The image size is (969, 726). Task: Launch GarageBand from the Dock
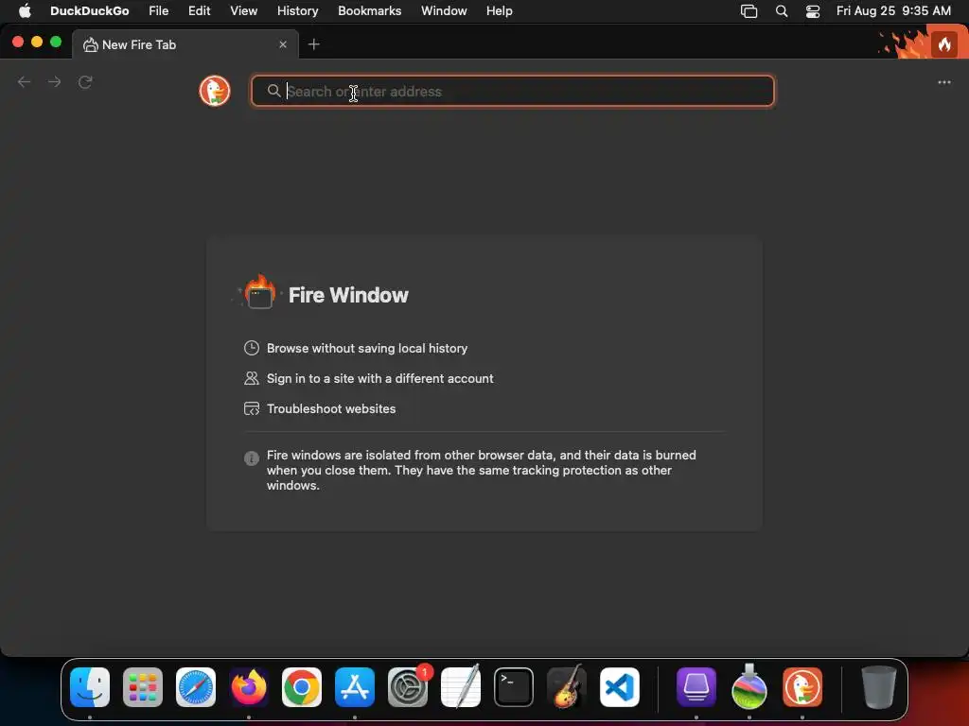pos(567,687)
